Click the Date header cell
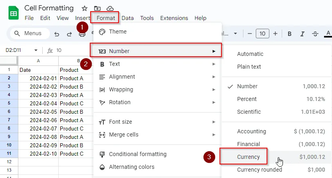The width and height of the screenshot is (332, 178). (38, 70)
